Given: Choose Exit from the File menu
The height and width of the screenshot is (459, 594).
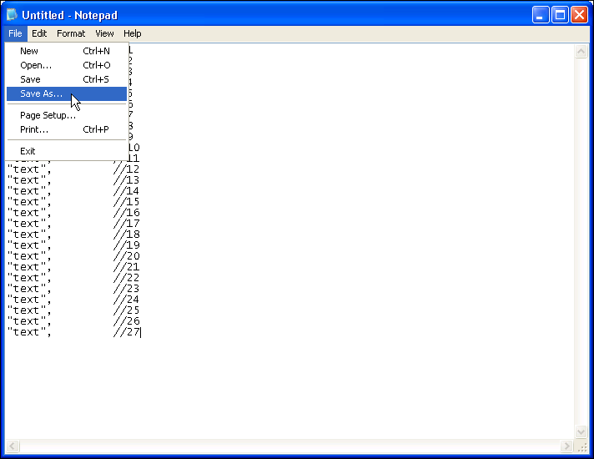Looking at the screenshot, I should click(28, 151).
